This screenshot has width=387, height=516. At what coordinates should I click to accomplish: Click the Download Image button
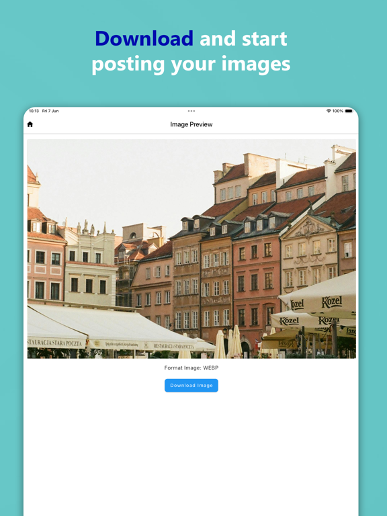click(191, 386)
